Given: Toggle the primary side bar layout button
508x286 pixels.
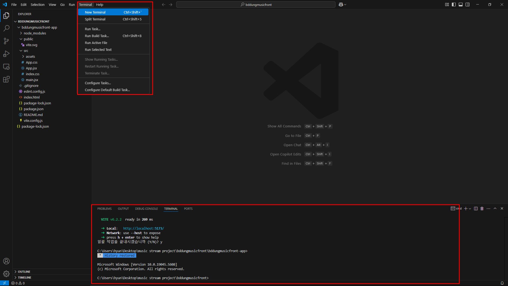Looking at the screenshot, I should 454,5.
